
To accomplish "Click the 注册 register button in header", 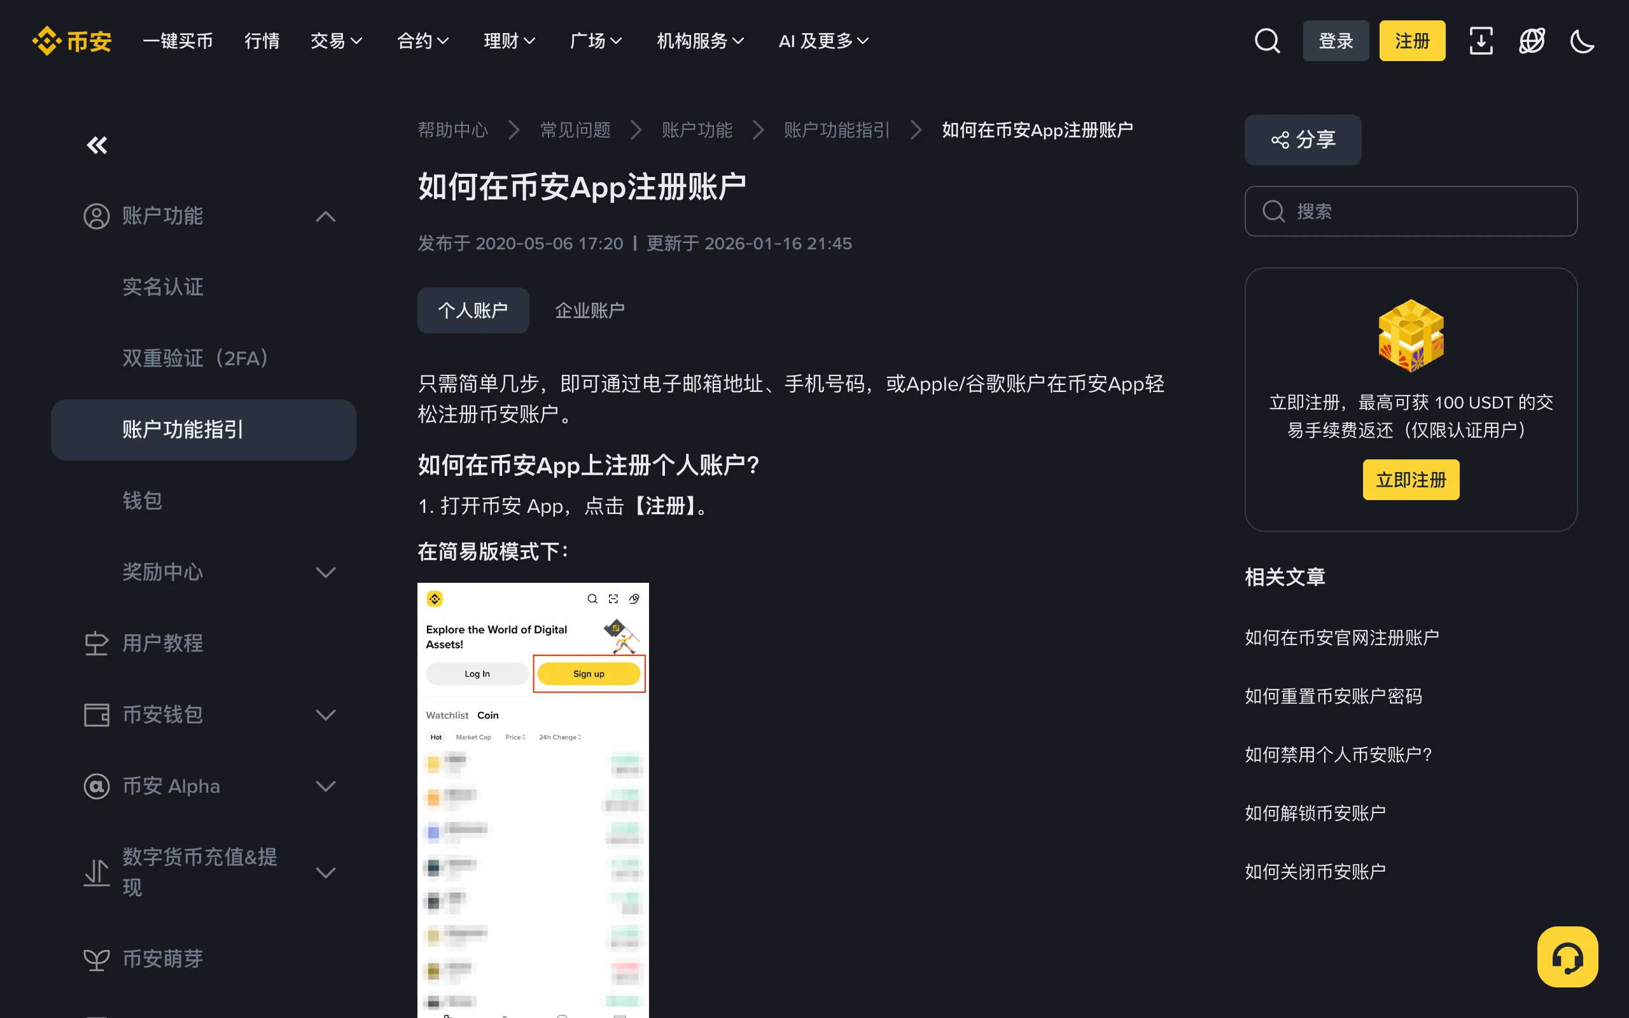I will click(1412, 41).
